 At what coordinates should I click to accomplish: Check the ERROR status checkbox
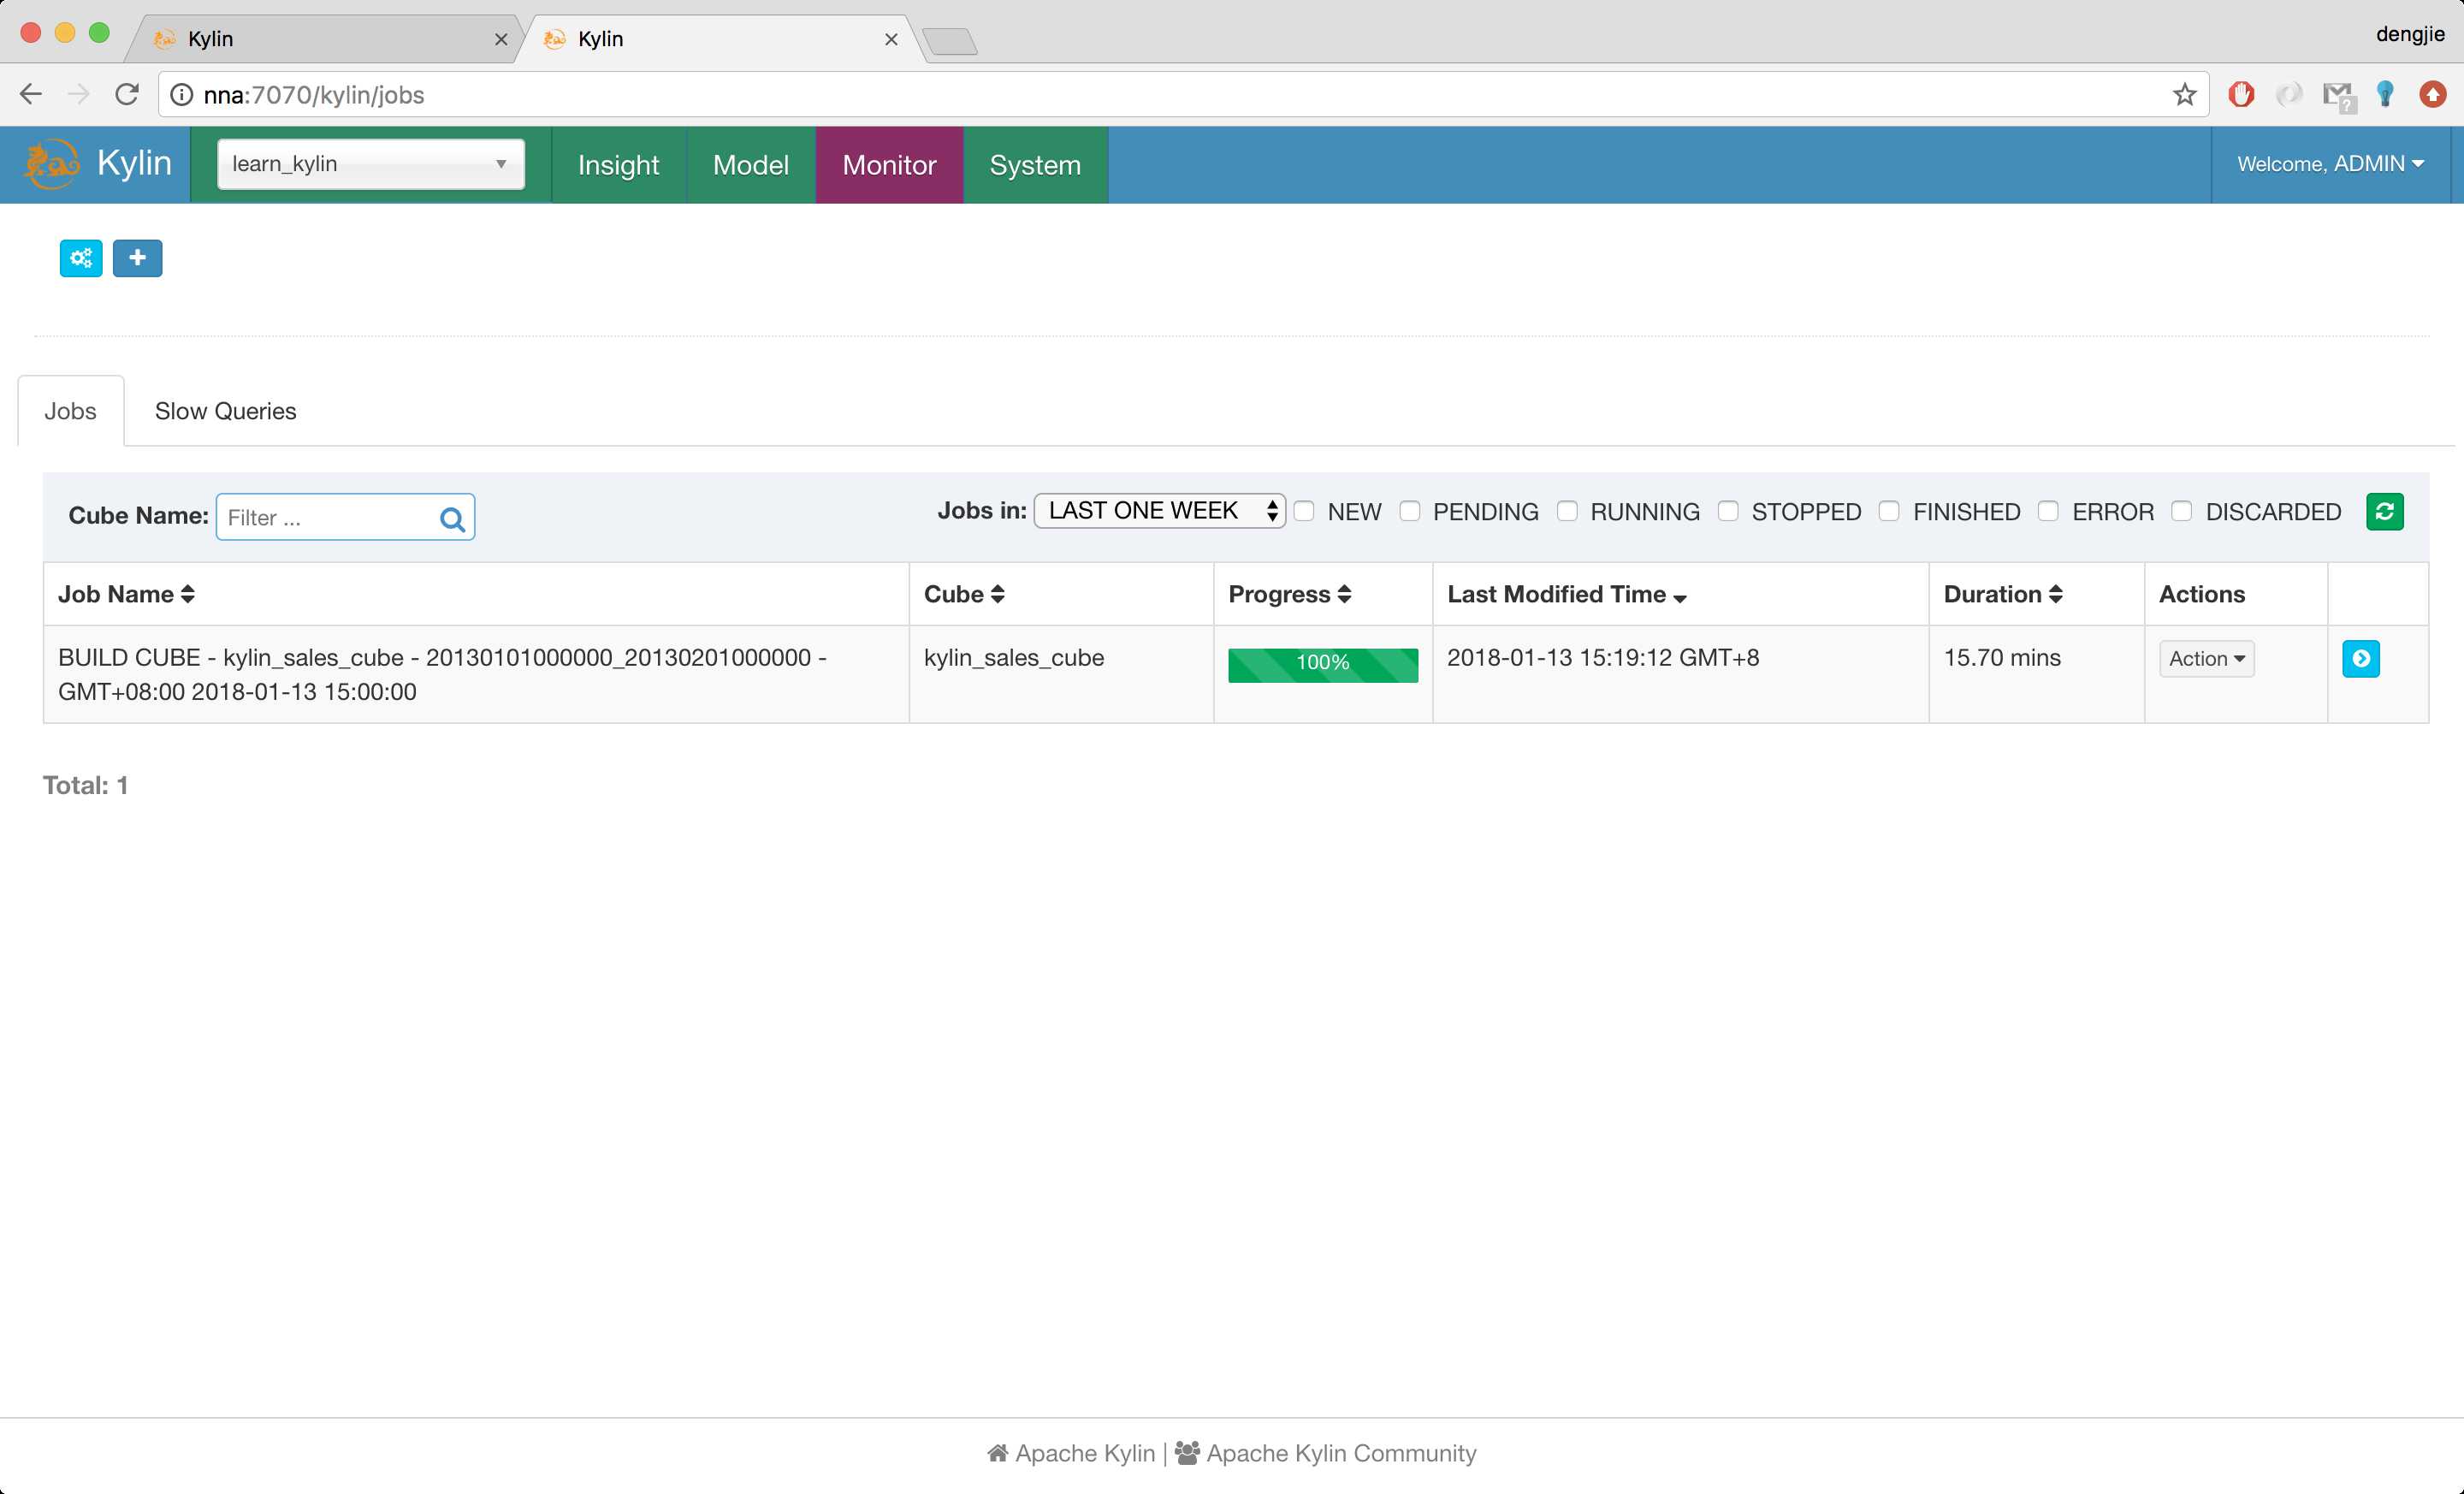point(2048,511)
